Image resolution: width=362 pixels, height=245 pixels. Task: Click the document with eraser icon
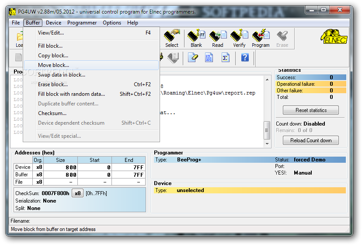(x=193, y=57)
